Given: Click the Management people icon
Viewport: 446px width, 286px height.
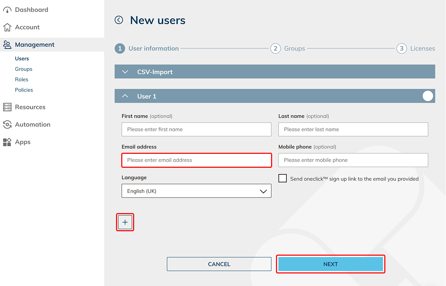Looking at the screenshot, I should click(x=7, y=45).
